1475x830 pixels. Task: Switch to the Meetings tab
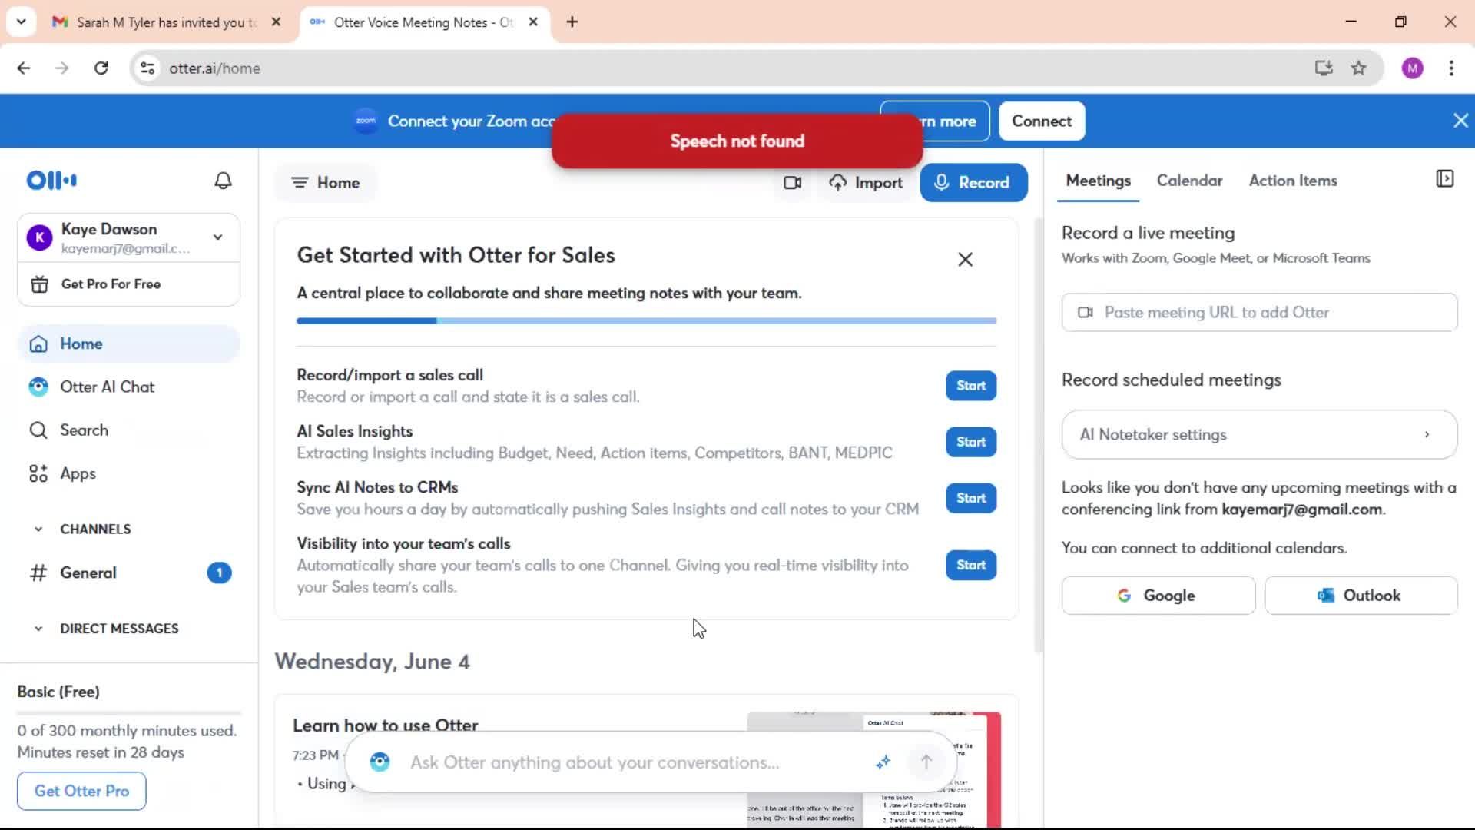point(1098,181)
